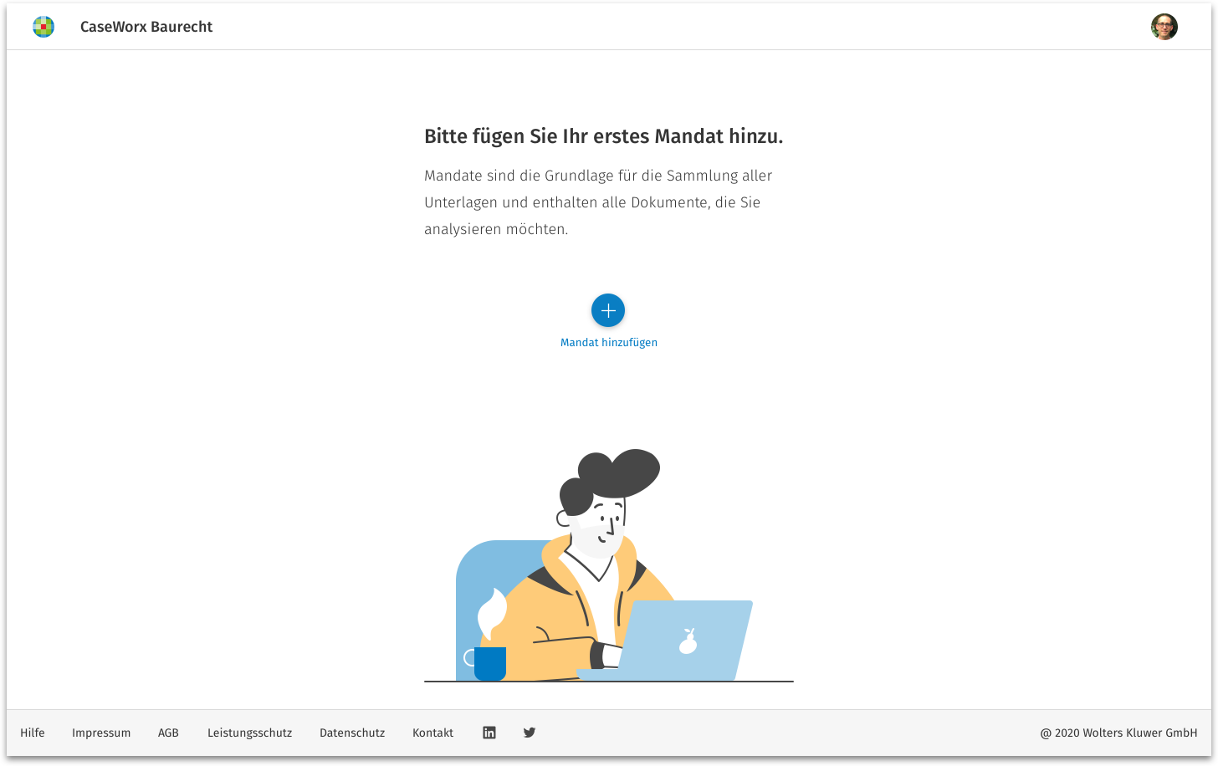This screenshot has width=1218, height=766.
Task: Click the paragraph describing Mandate
Action: tap(597, 202)
